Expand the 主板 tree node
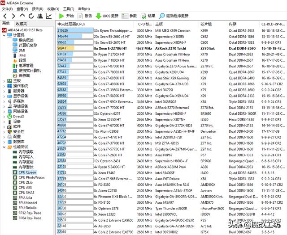The width and height of the screenshot is (287, 235). (4, 81)
